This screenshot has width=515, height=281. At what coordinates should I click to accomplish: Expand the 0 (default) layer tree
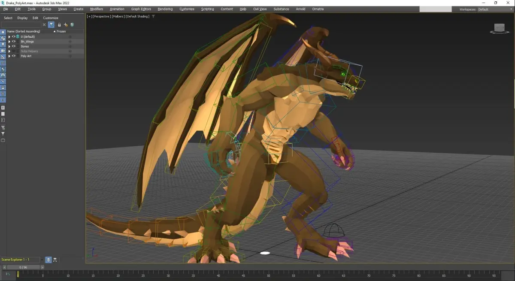coord(9,36)
